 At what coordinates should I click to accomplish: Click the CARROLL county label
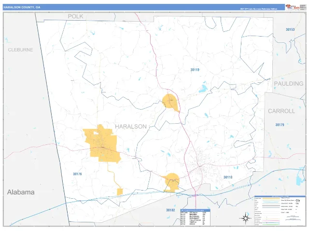[x=281, y=111]
